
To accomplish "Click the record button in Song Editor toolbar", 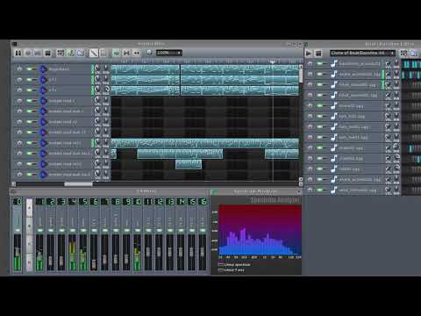I will [x=28, y=53].
